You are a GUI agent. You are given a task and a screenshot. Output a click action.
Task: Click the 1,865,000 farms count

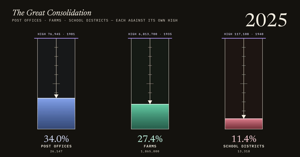[x=150, y=151]
